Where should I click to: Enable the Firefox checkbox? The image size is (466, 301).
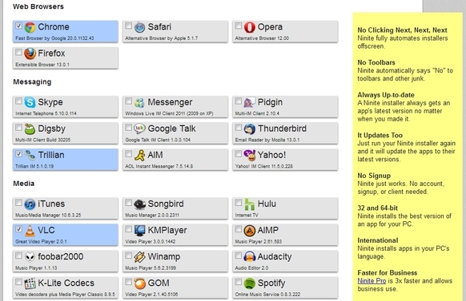click(x=18, y=52)
